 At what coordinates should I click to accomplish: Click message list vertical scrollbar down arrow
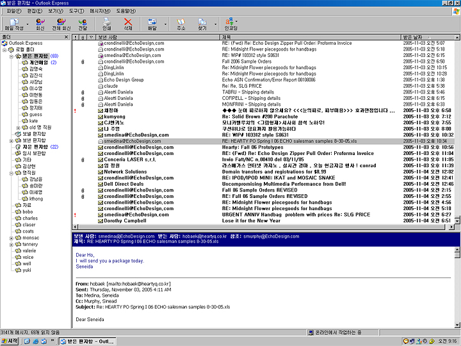point(457,220)
